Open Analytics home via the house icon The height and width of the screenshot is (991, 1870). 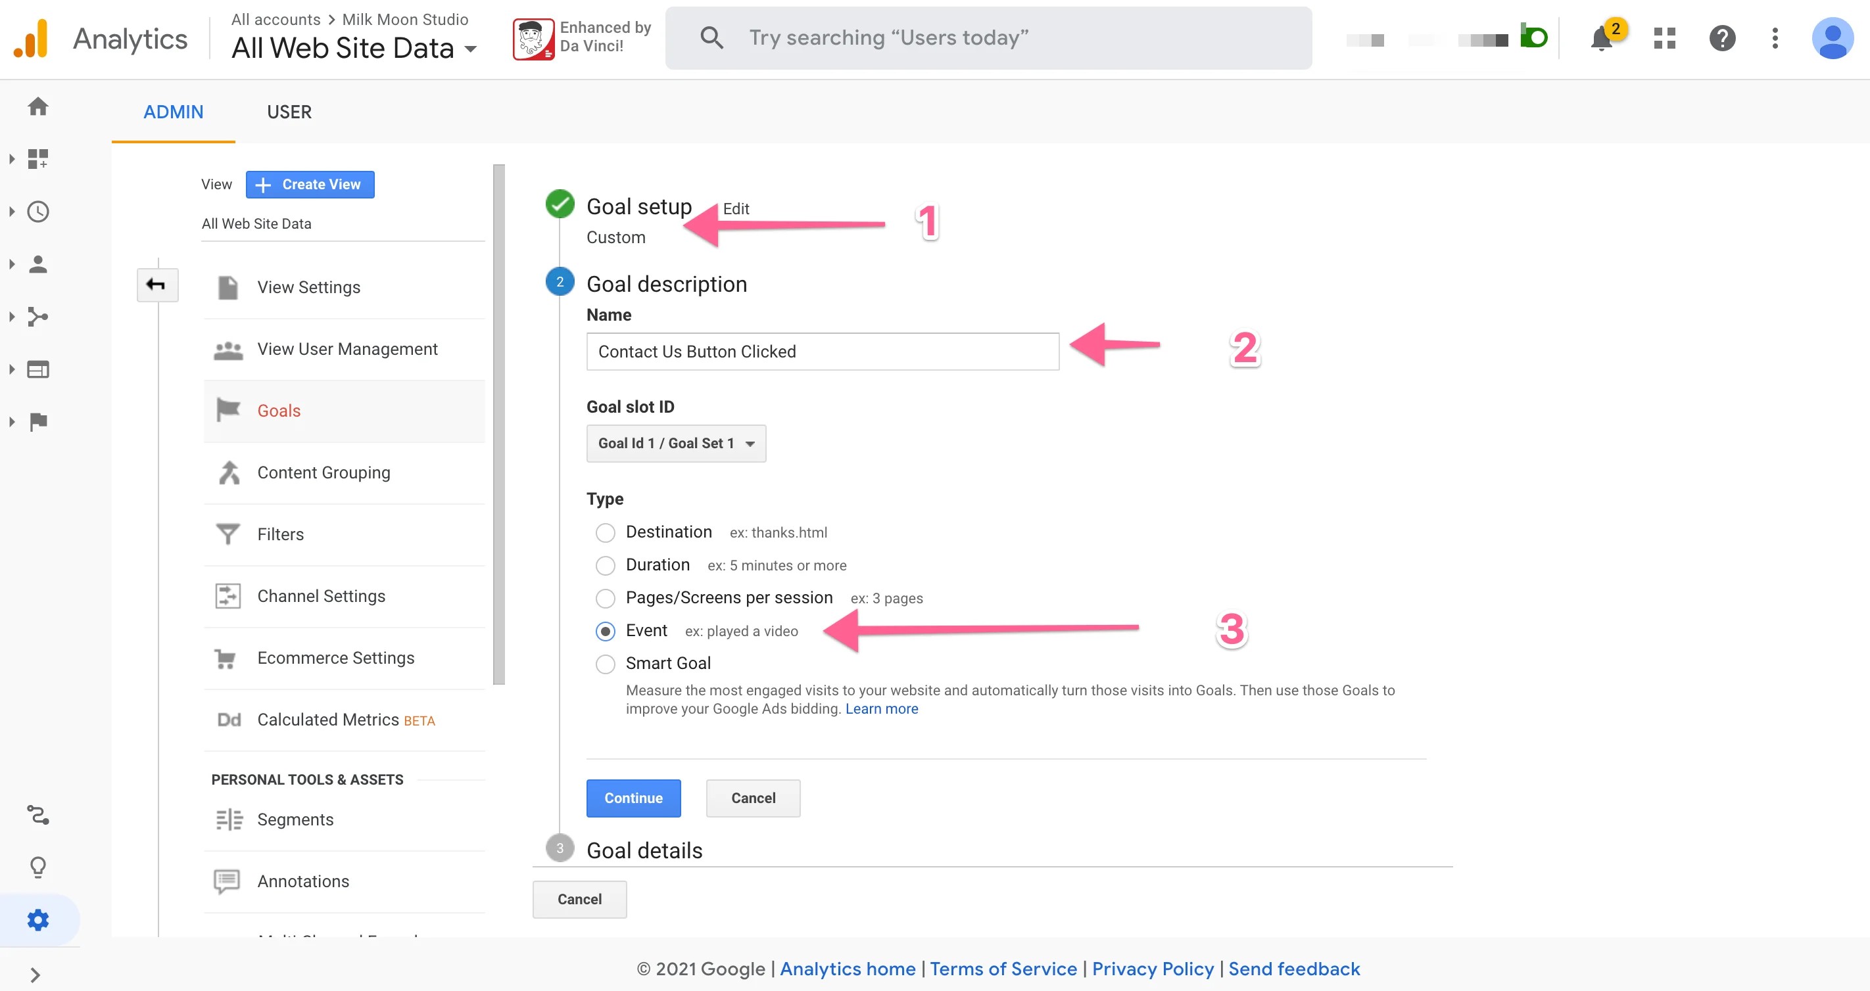[x=37, y=106]
